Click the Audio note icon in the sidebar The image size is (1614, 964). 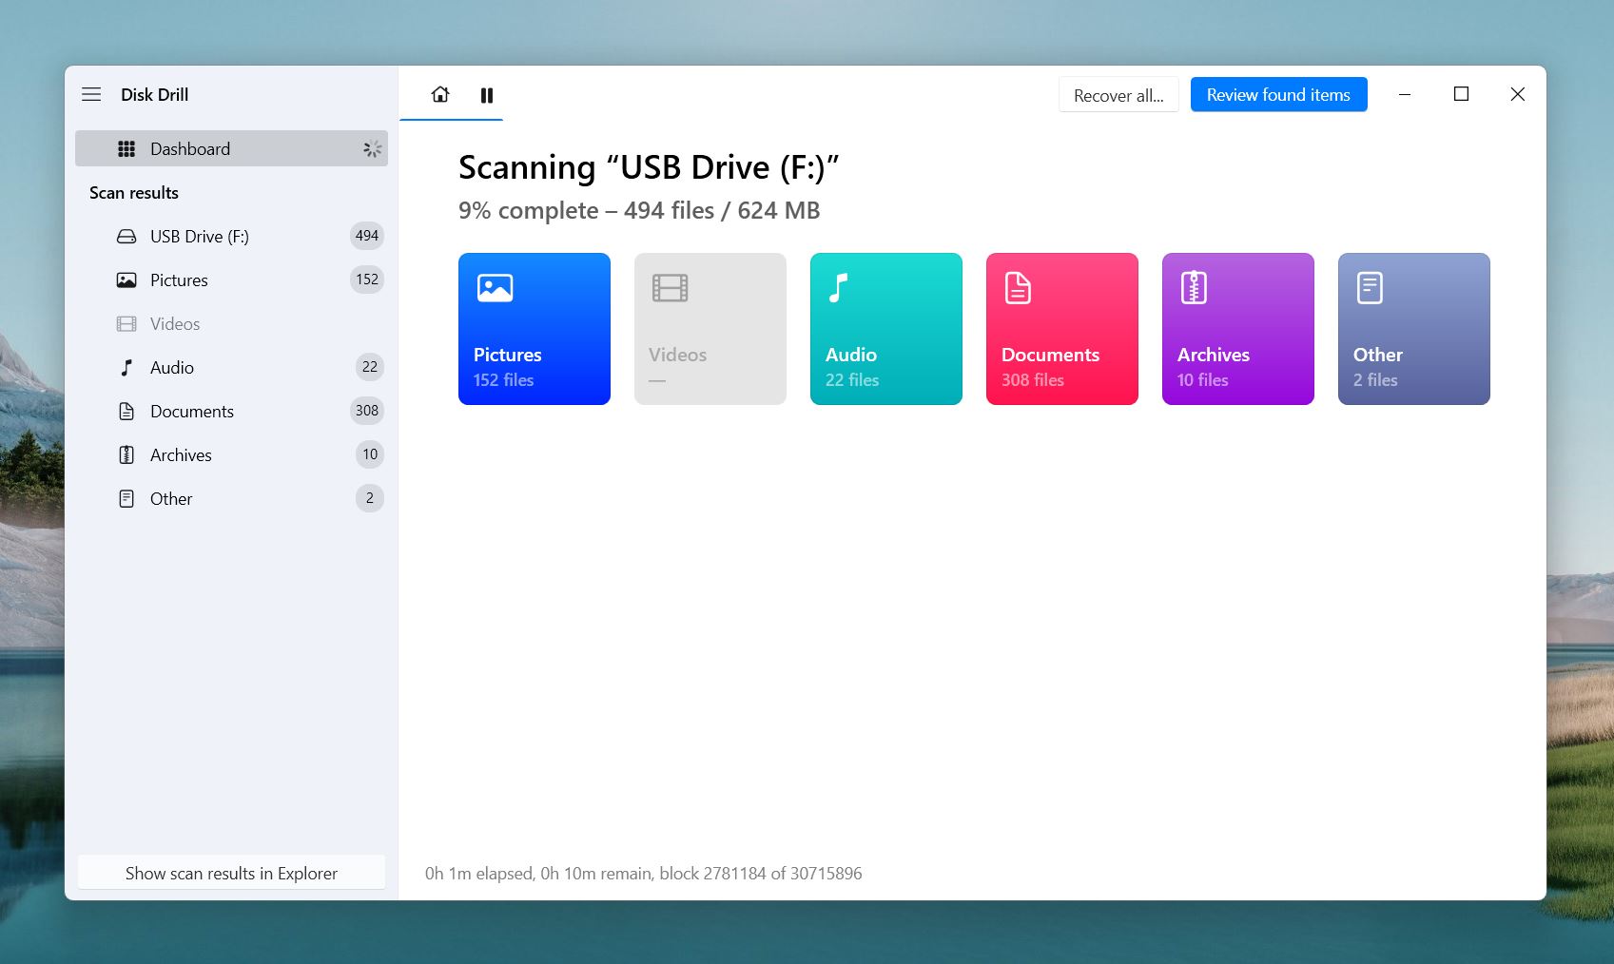(126, 367)
